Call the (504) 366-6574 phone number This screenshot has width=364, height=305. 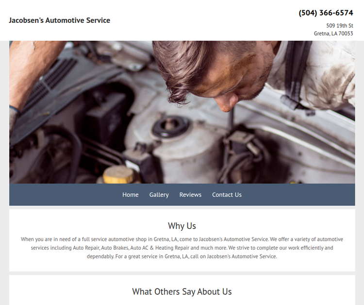[326, 13]
